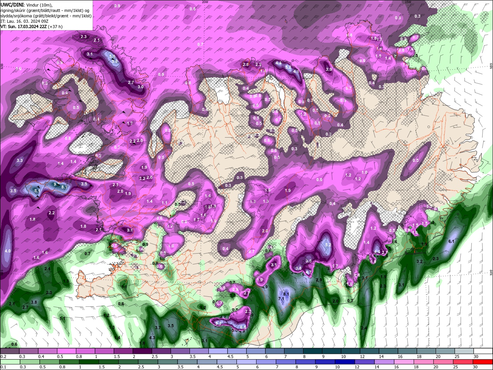Click the 6.8 precipitation value on map

[x=243, y=327]
